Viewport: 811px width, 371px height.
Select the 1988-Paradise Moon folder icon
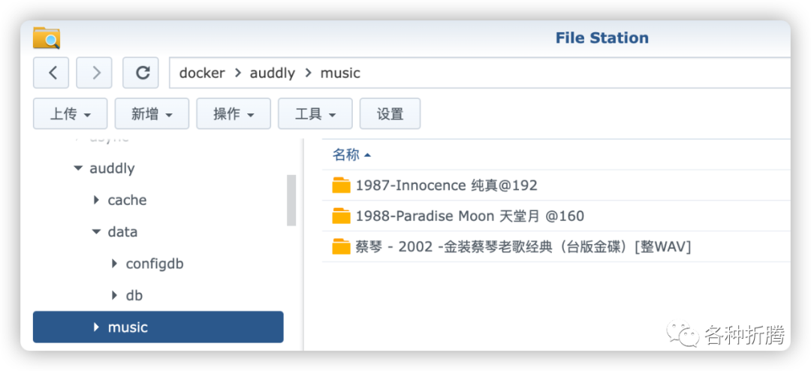pos(342,216)
